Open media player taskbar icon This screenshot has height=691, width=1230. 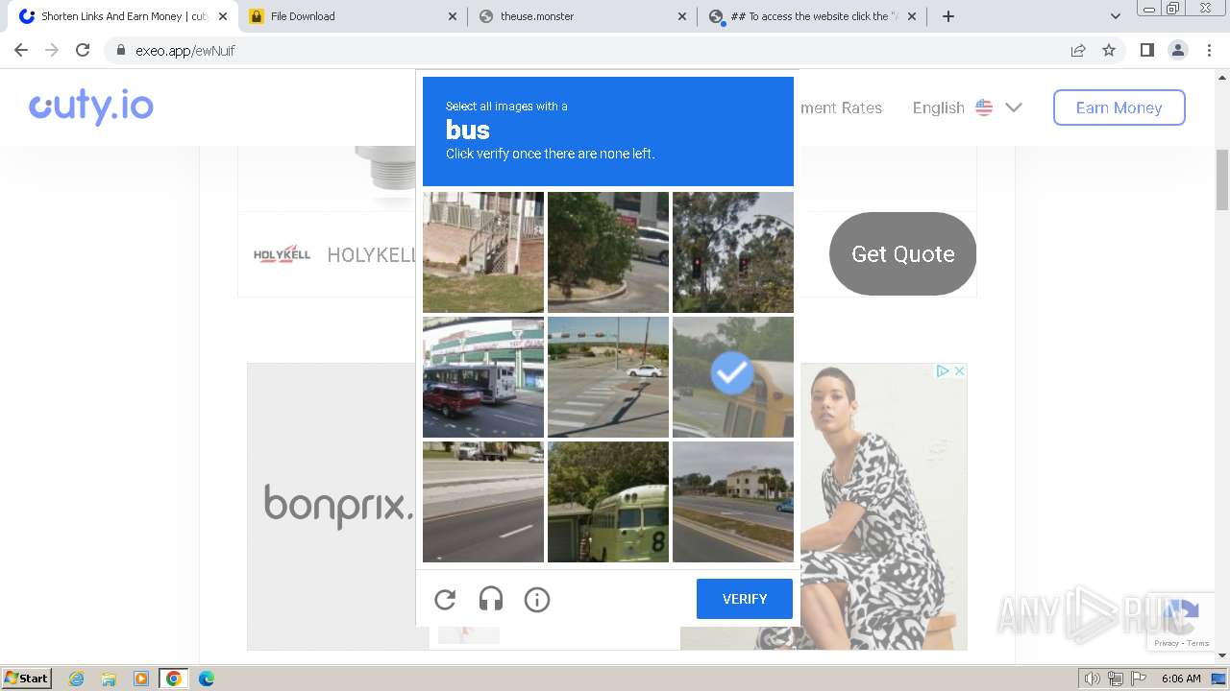tap(141, 679)
